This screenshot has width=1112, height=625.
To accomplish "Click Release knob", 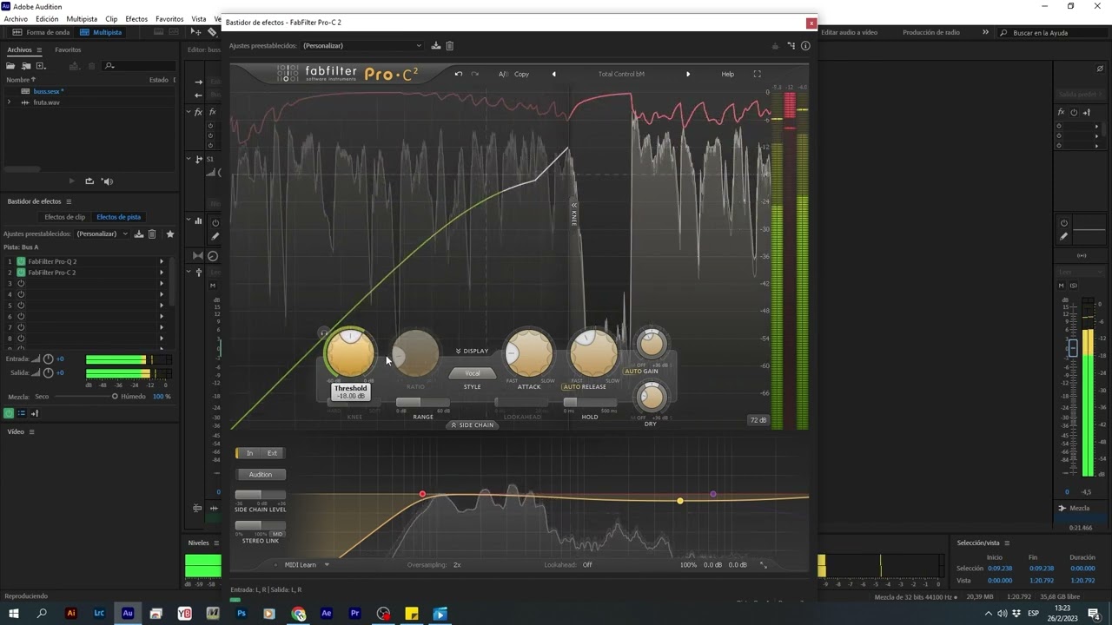I will coord(593,352).
